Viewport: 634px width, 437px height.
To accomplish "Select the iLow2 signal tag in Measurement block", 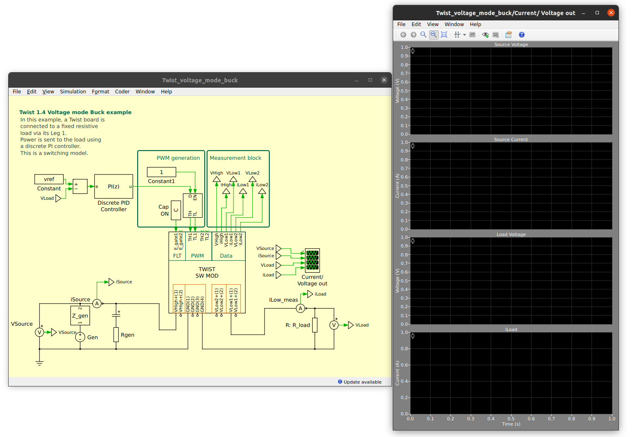I will [262, 191].
